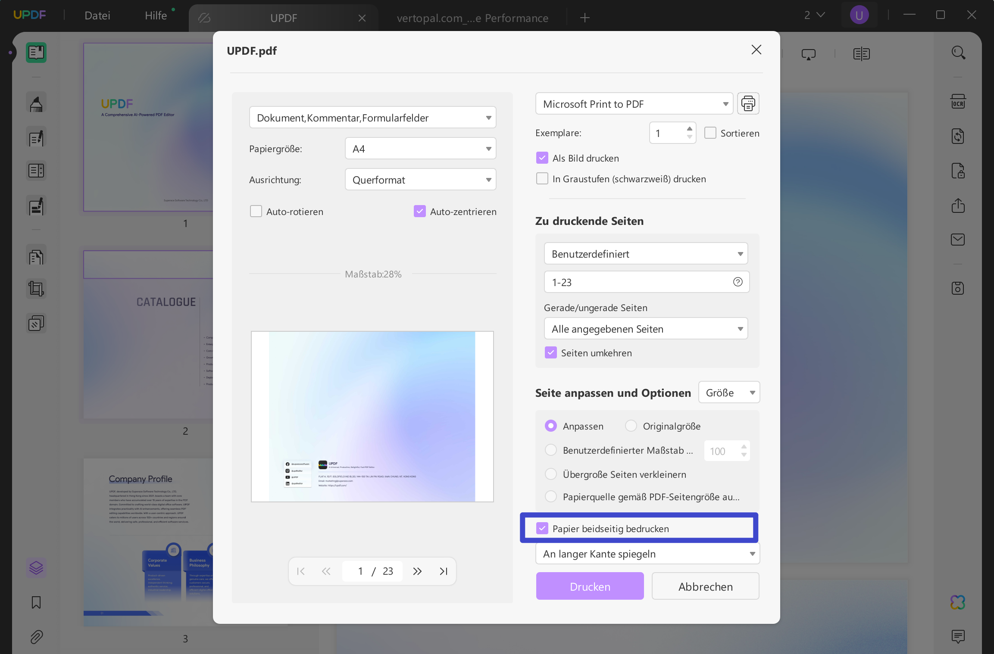Image resolution: width=994 pixels, height=654 pixels.
Task: Click the page range field 1-23
Action: click(x=638, y=282)
